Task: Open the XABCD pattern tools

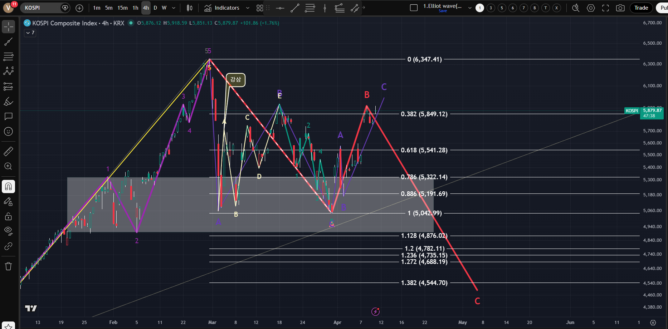Action: click(9, 71)
